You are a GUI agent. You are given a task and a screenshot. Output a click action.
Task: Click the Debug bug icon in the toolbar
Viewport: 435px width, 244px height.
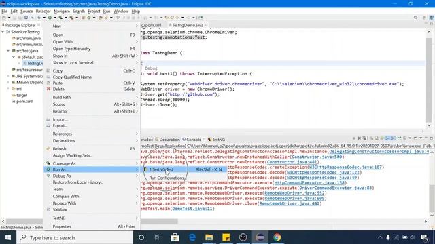(39, 18)
